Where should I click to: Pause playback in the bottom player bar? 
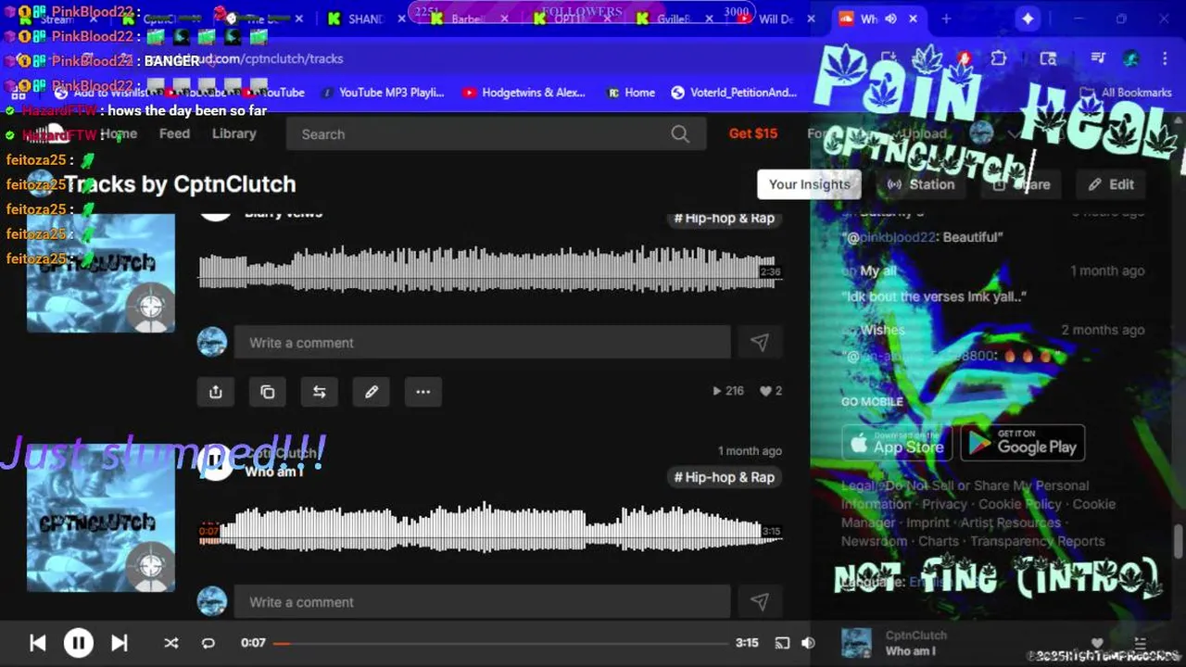tap(79, 643)
